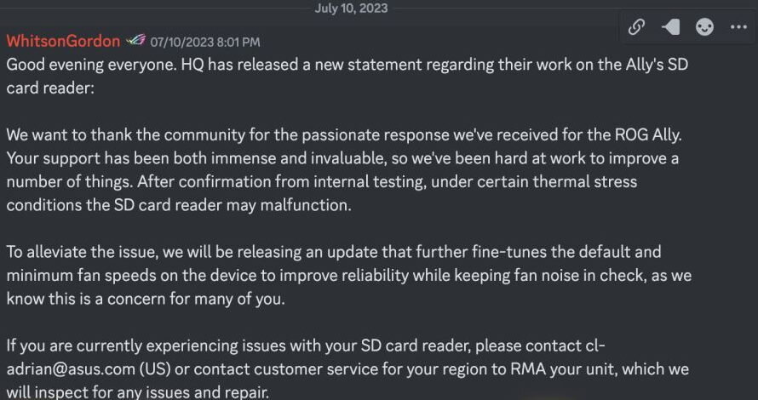Click the 07/10/2023 8:01 PM message timestamp
Viewport: 758px width, 400px height.
pyautogui.click(x=205, y=42)
